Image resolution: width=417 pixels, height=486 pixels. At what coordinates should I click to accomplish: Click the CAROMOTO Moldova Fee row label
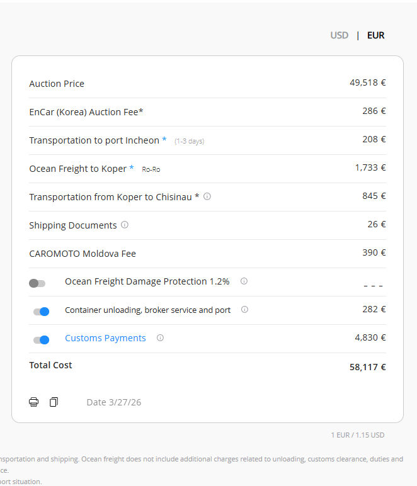tap(83, 254)
